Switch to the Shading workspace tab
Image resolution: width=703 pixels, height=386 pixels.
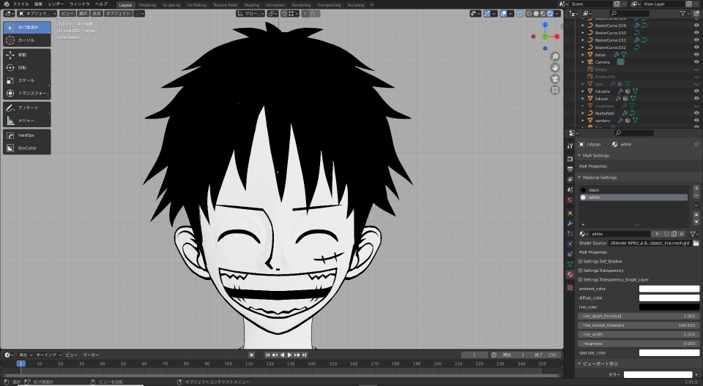coord(251,5)
